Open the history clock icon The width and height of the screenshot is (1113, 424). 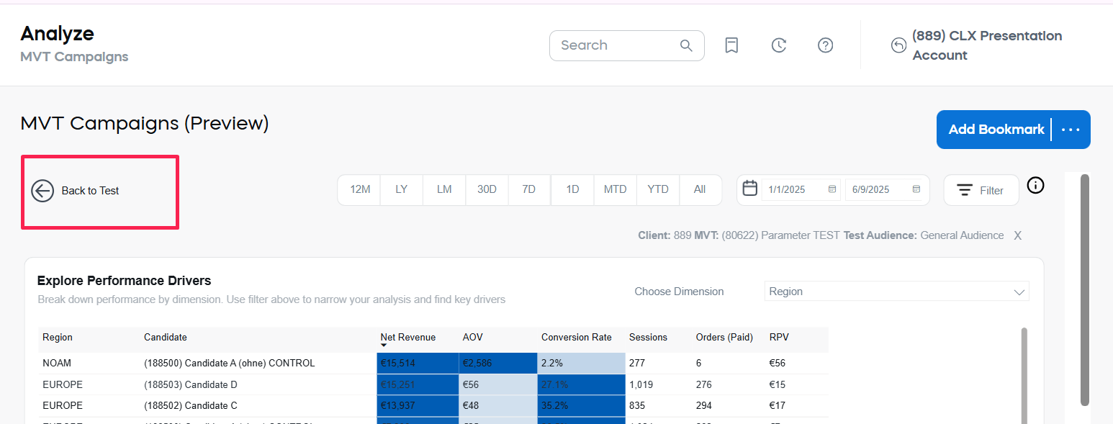(x=778, y=45)
